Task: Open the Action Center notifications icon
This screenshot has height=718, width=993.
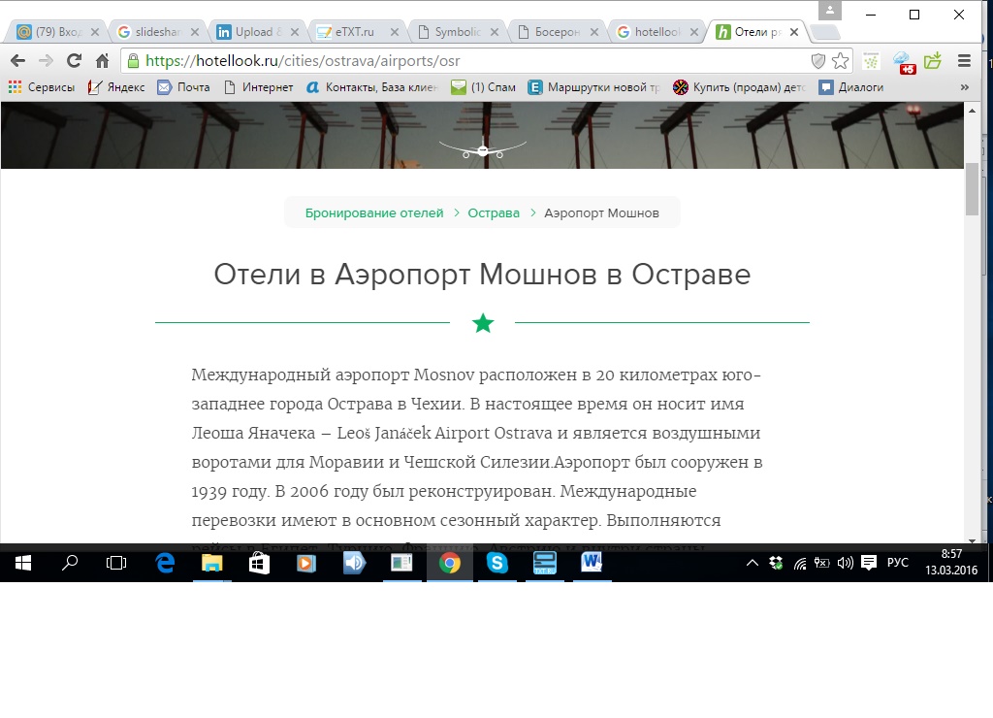Action: pyautogui.click(x=869, y=563)
